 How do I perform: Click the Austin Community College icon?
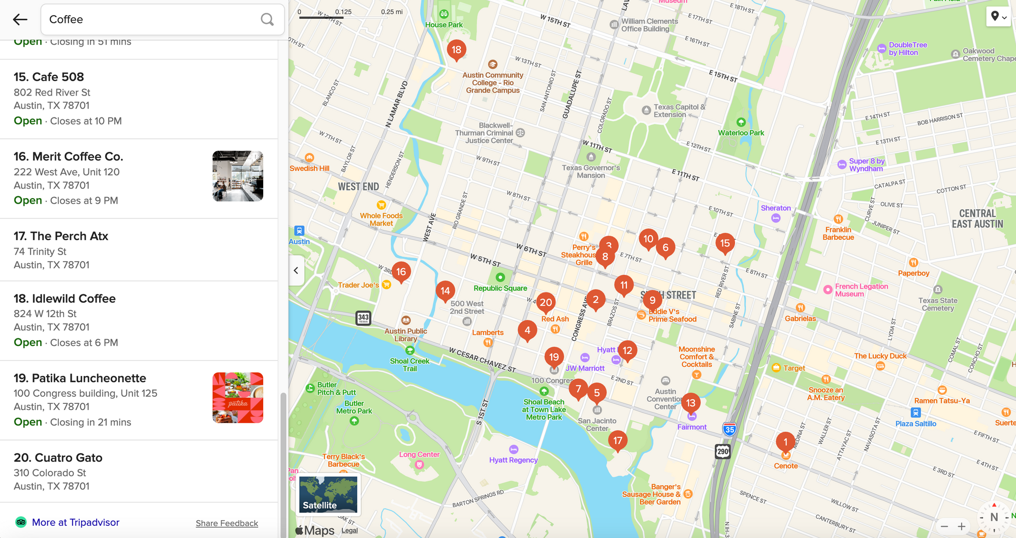pyautogui.click(x=492, y=65)
